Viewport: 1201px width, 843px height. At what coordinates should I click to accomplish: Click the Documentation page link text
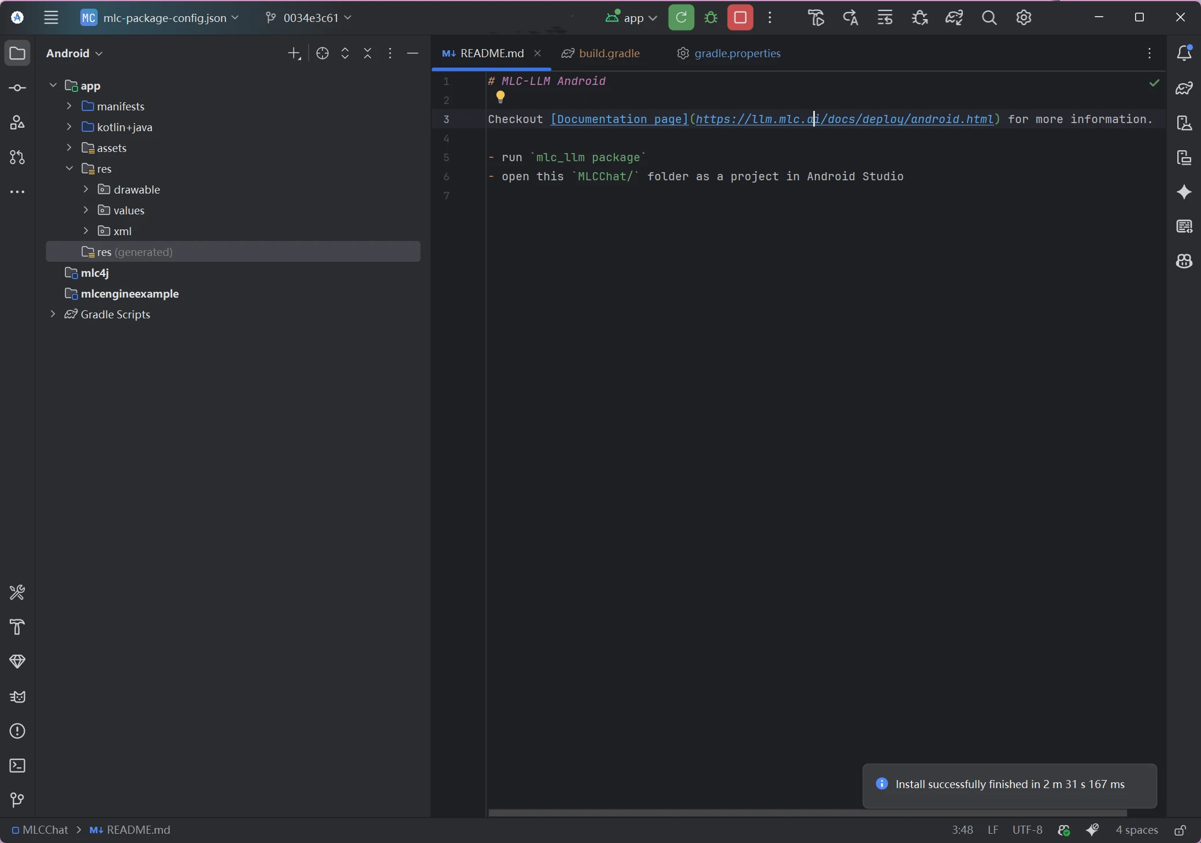pos(619,119)
